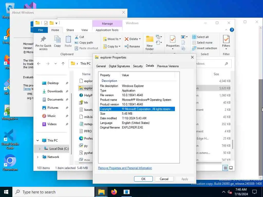The height and width of the screenshot is (197, 263).
Task: Click the Name column header
Action: (86, 74)
